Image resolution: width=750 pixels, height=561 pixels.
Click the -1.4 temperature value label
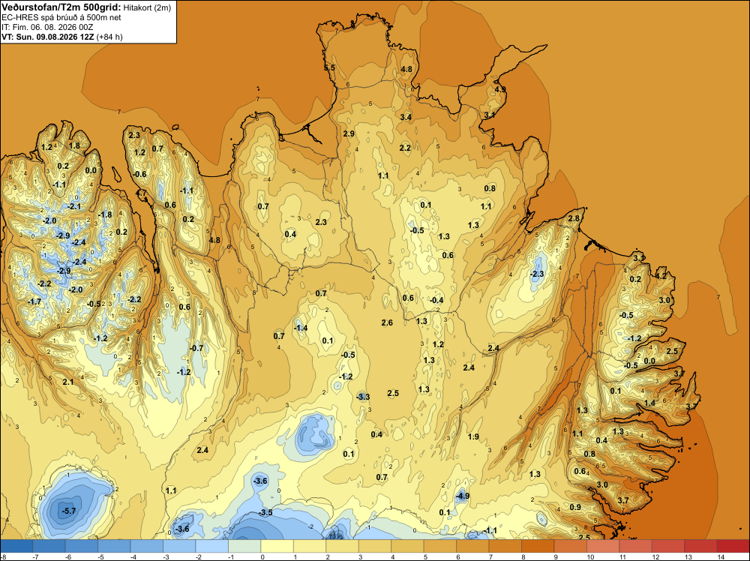[301, 328]
